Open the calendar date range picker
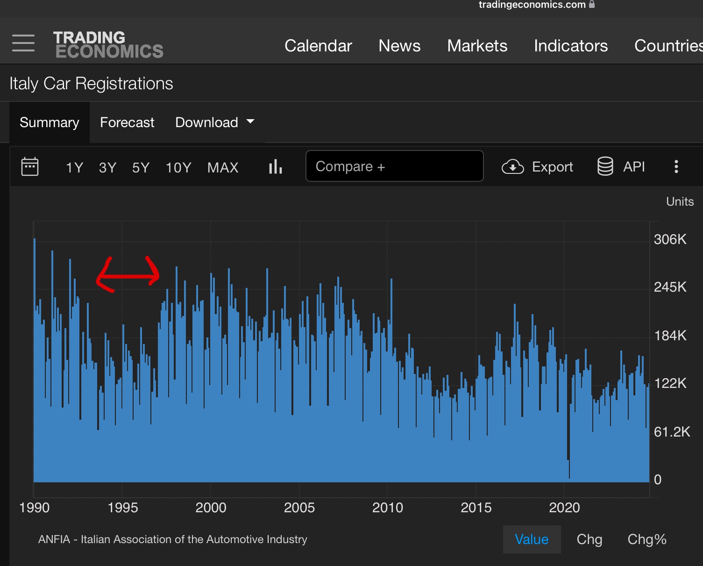Screen dimensions: 703x566 point(30,167)
